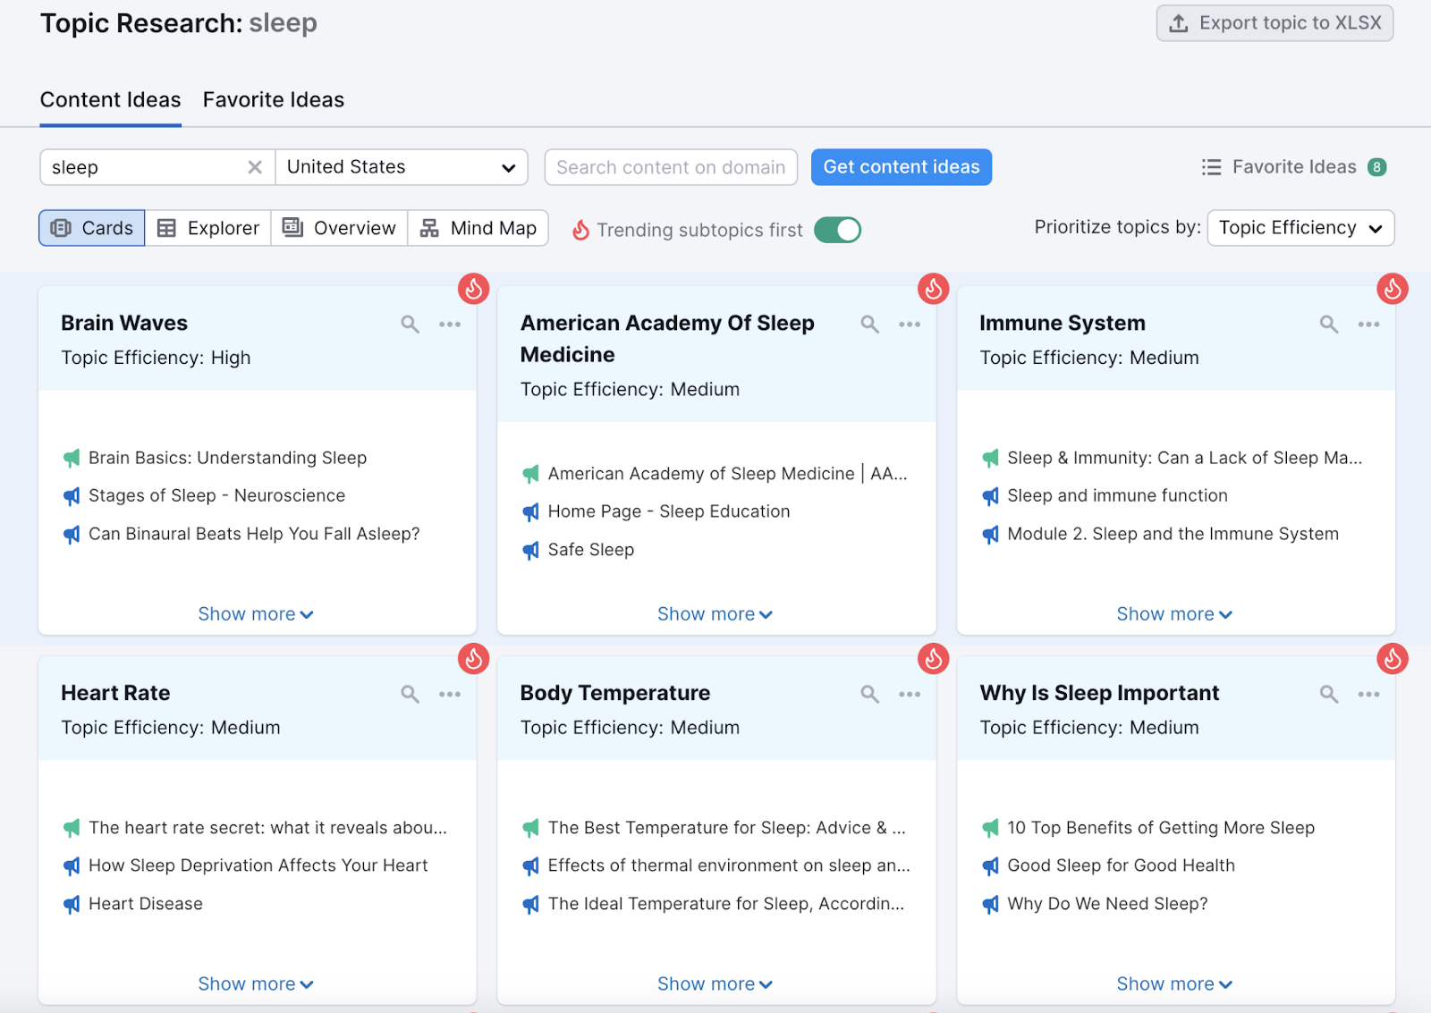Switch to Explorer view

click(x=207, y=228)
